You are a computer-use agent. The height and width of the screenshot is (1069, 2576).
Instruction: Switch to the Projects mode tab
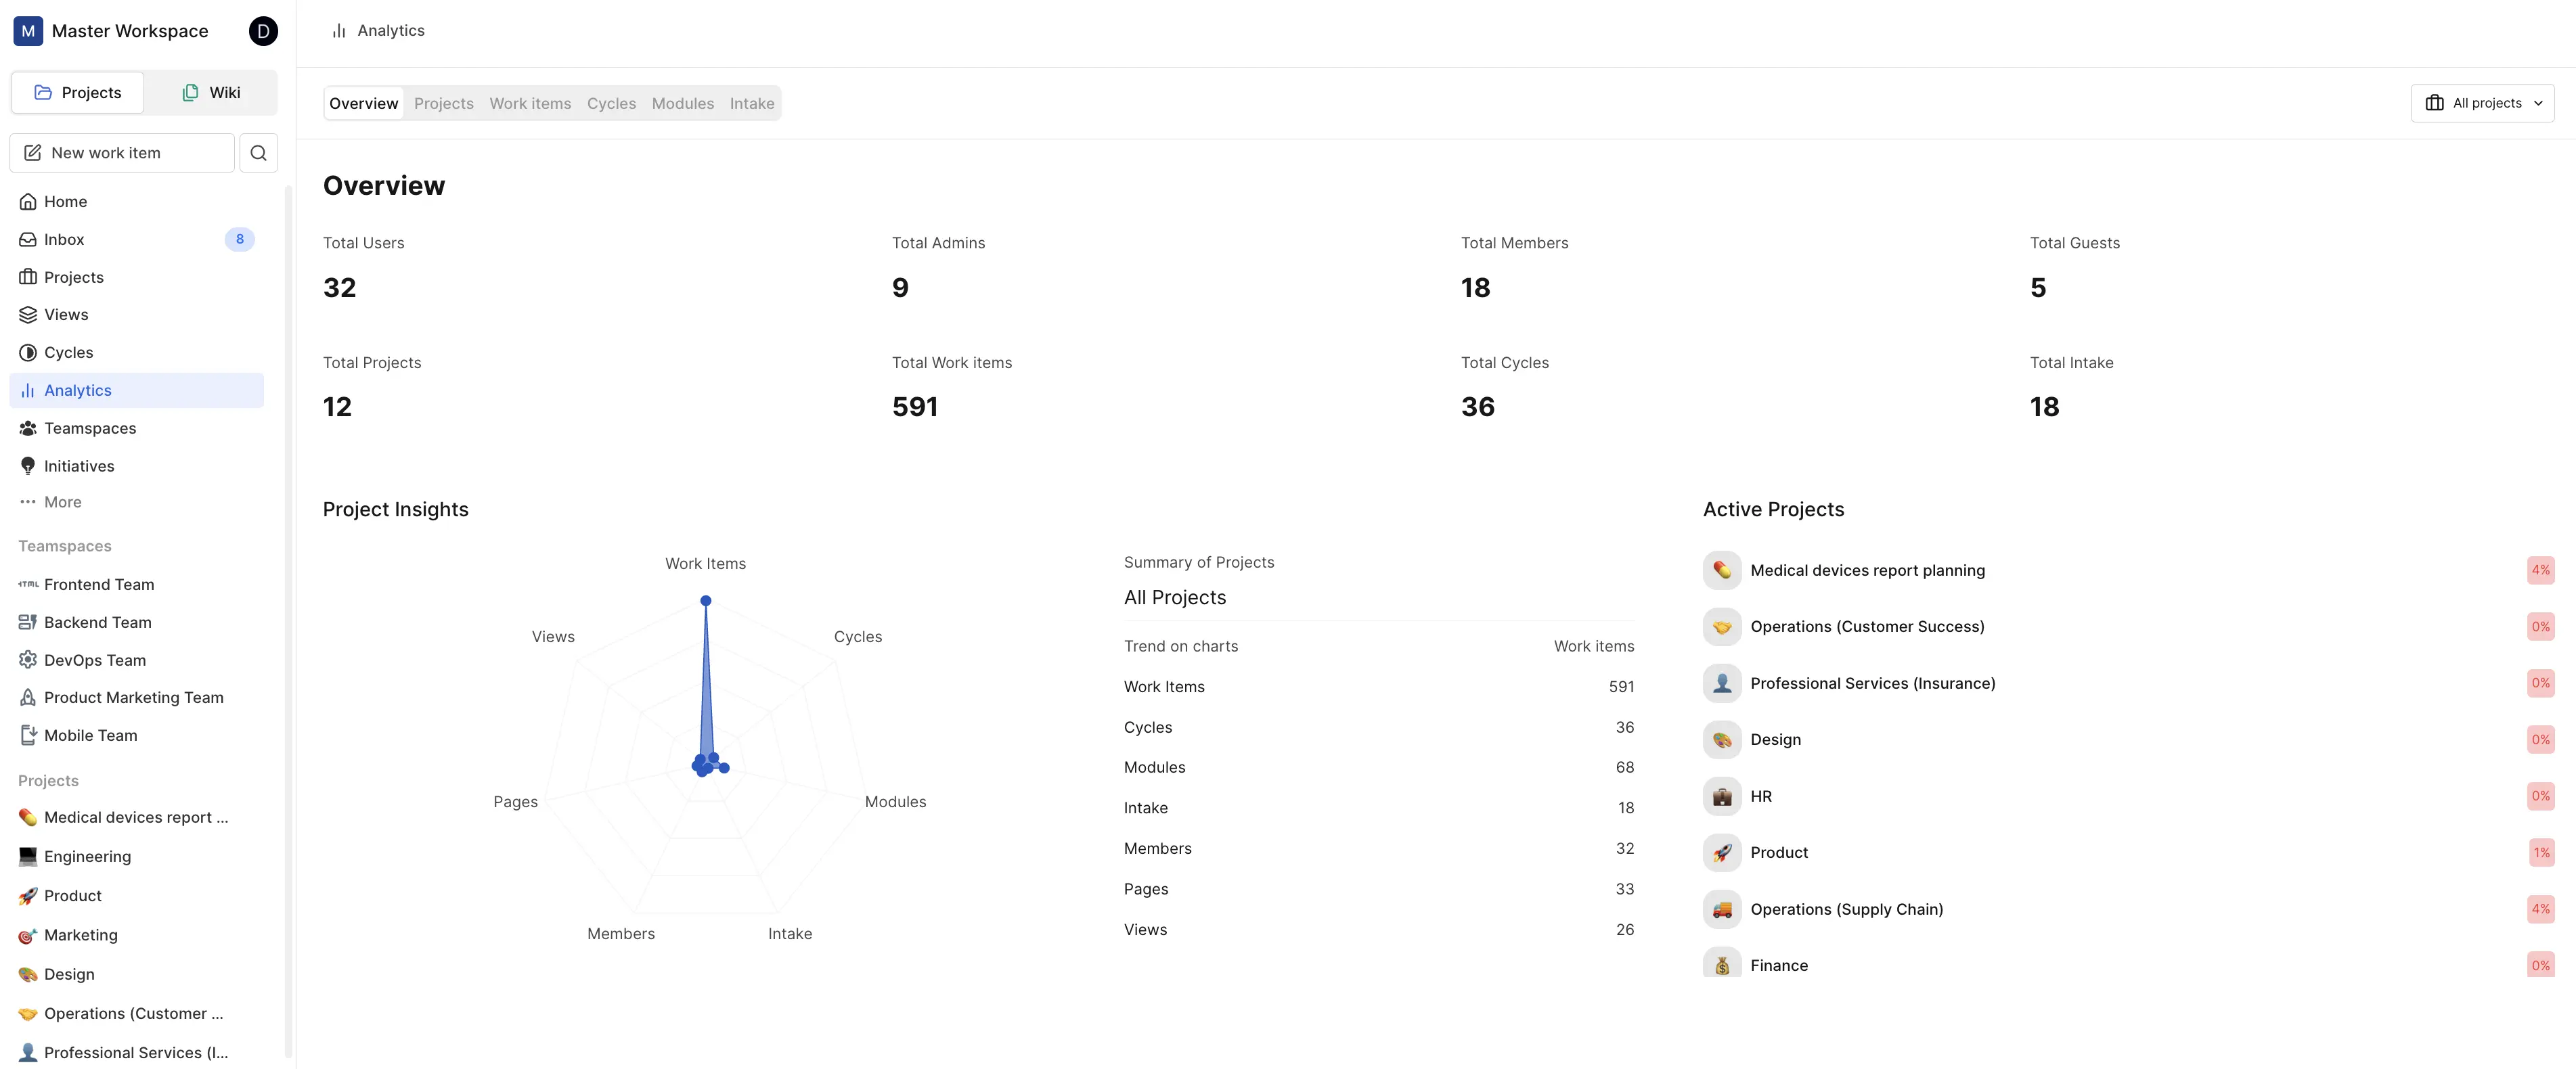pyautogui.click(x=78, y=92)
